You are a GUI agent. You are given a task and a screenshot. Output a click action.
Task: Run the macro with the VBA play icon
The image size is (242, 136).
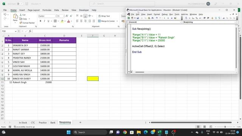click(164, 18)
